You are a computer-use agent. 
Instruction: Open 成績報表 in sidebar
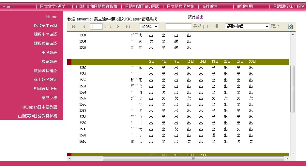click(49, 62)
